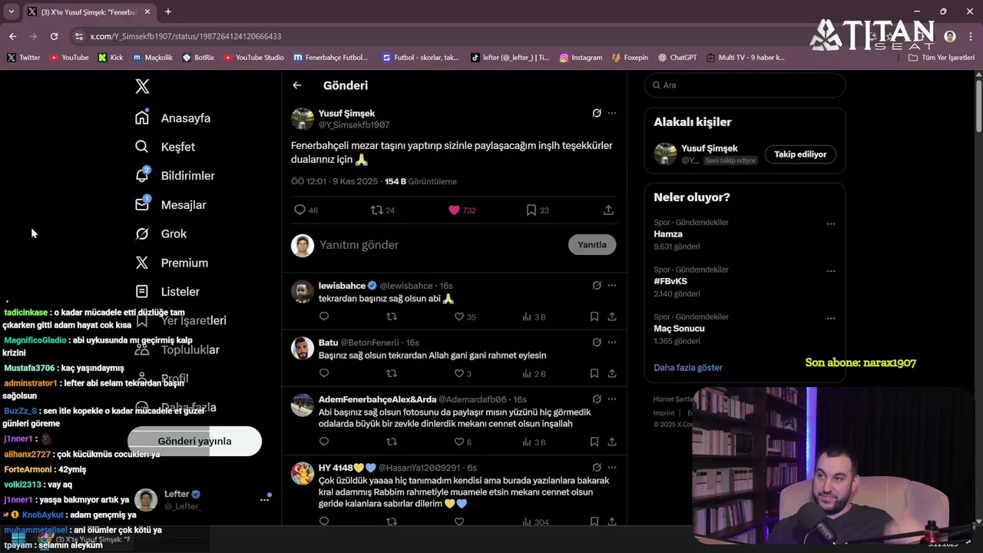
Task: Click the back arrow beside Gönderi
Action: (x=297, y=85)
